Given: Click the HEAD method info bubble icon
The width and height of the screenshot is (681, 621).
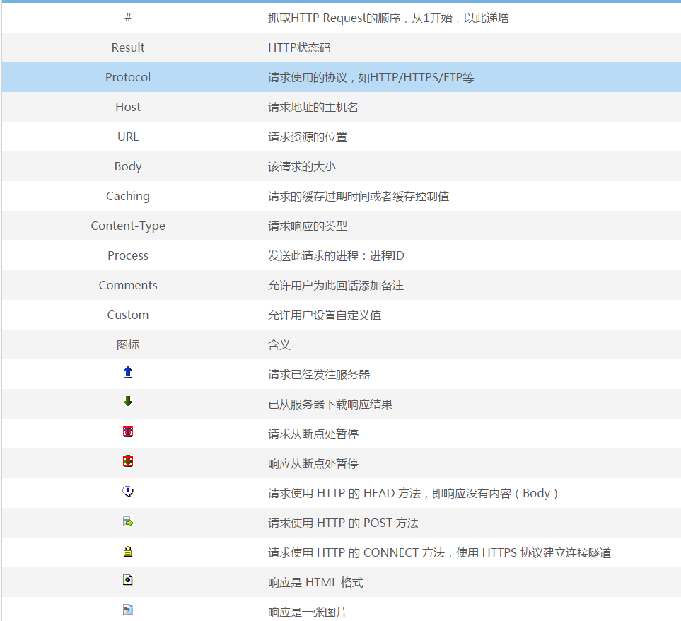Looking at the screenshot, I should (128, 491).
